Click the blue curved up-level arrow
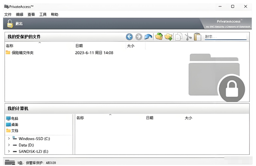 (148, 37)
